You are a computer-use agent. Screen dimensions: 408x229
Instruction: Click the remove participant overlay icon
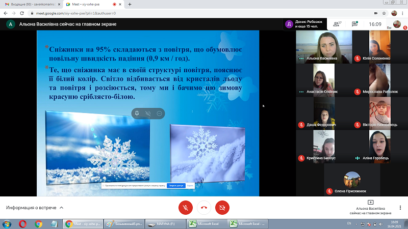click(159, 113)
